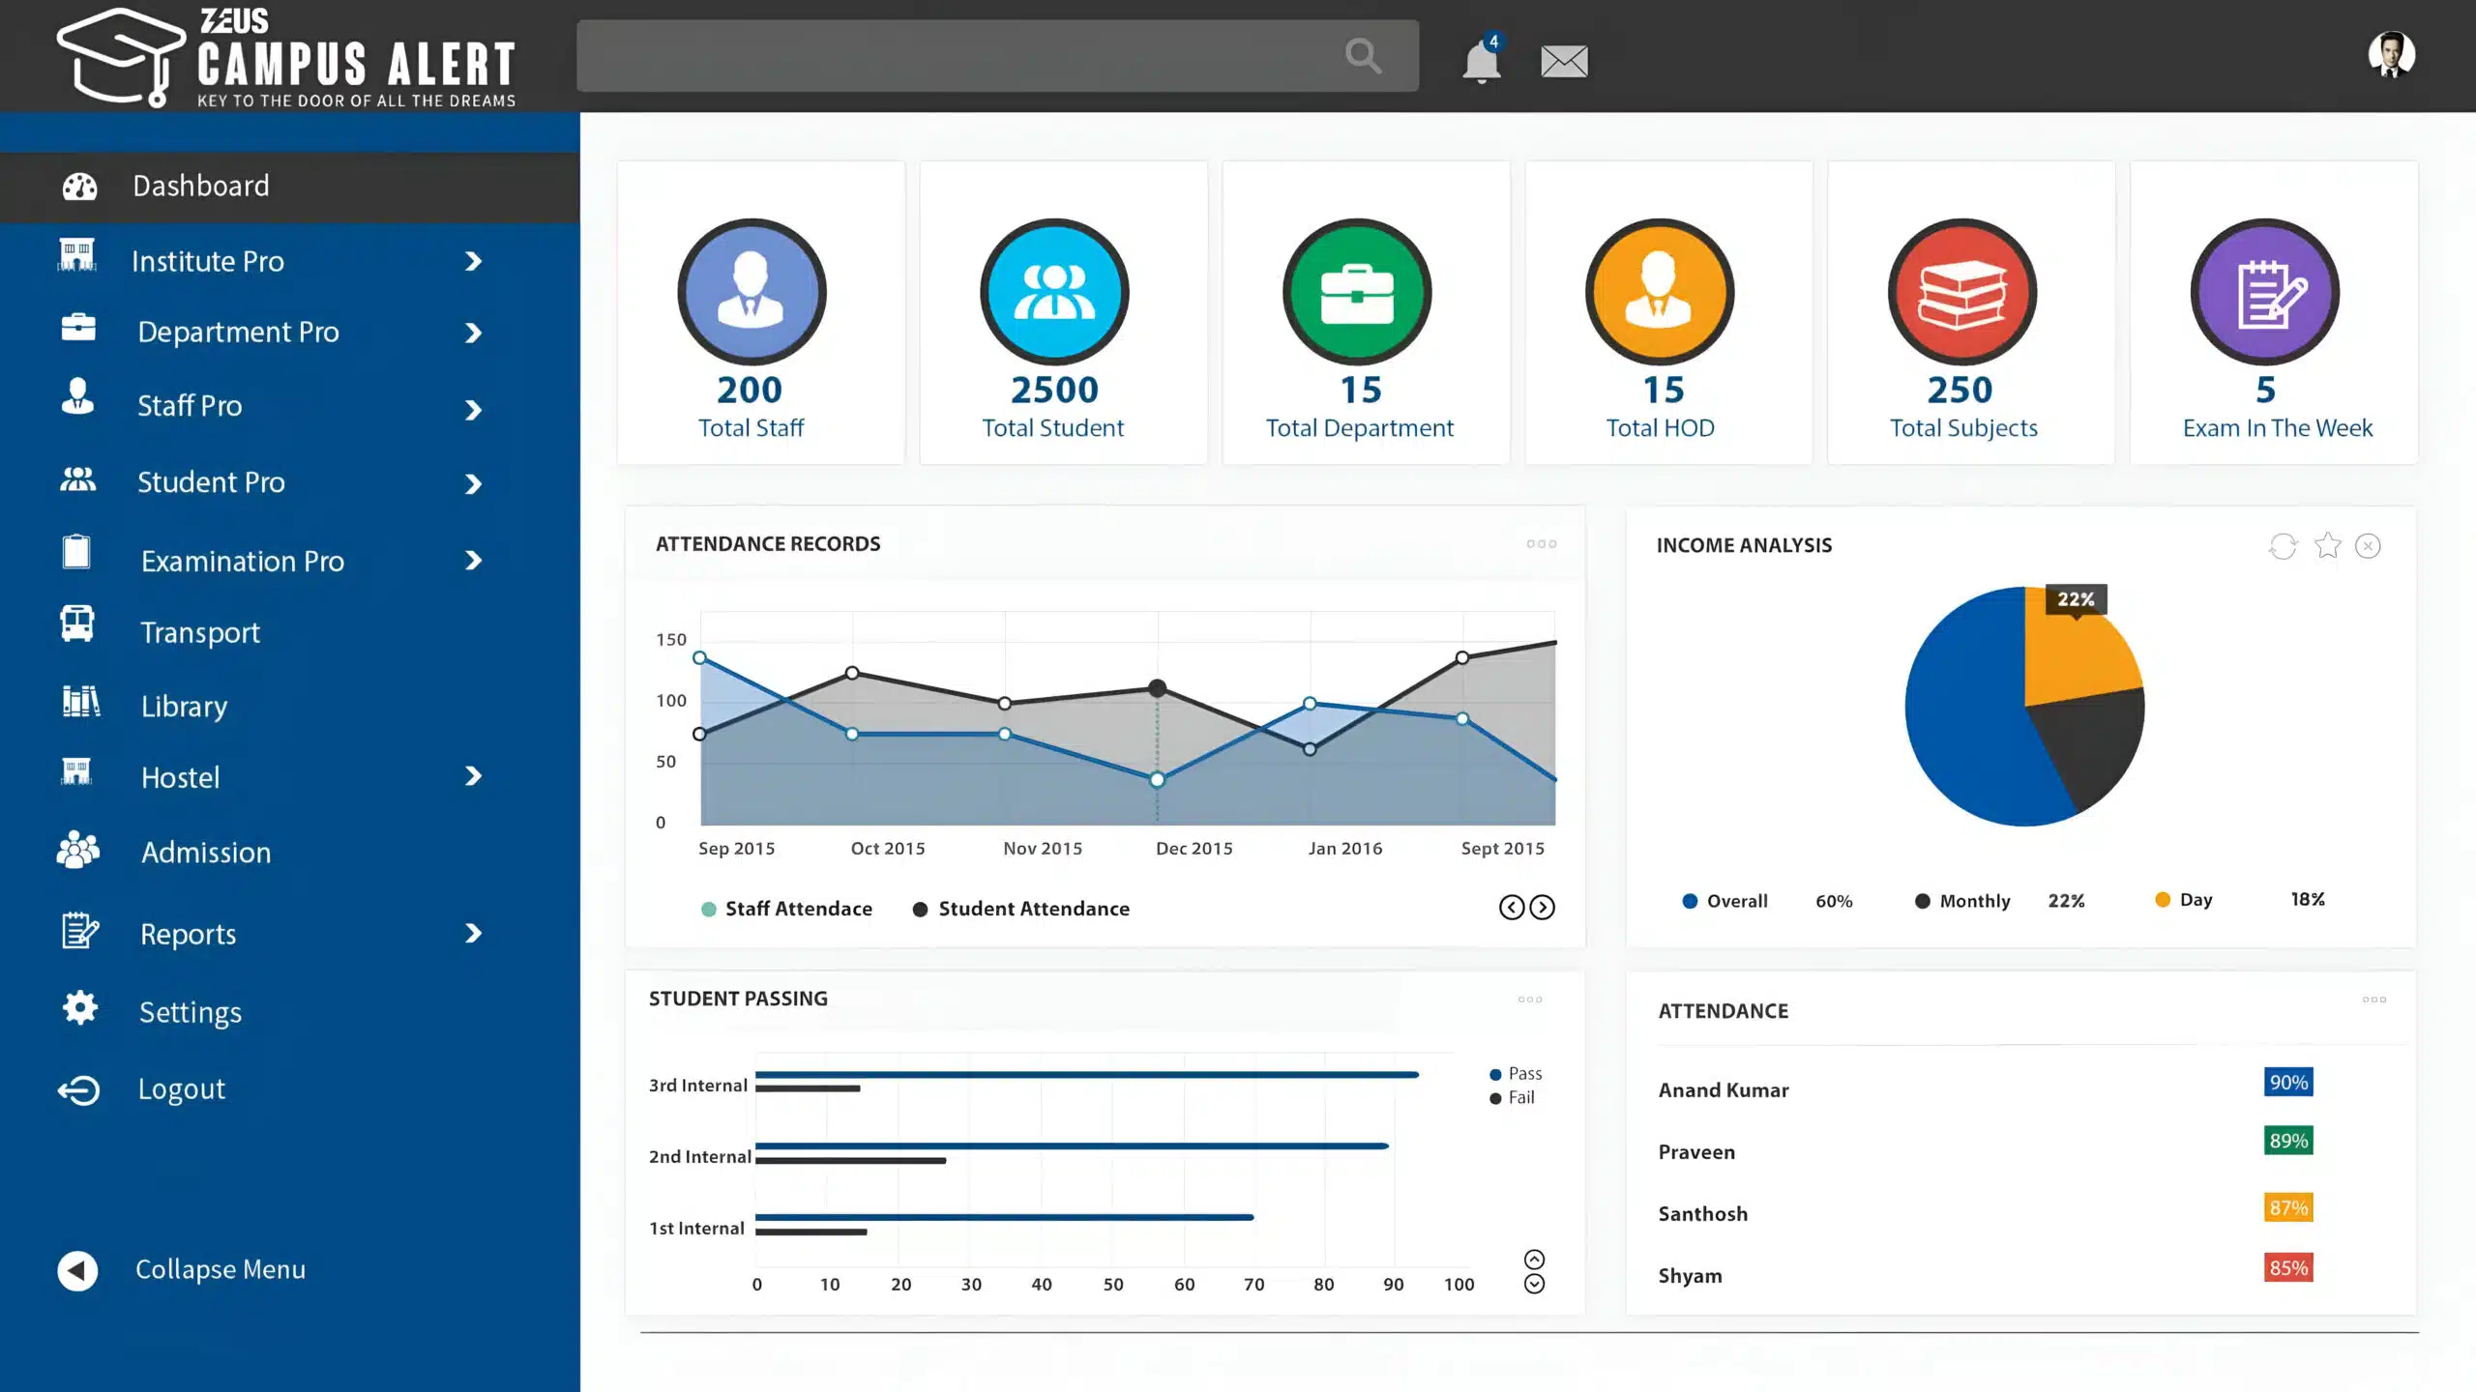2476x1392 pixels.
Task: Click the Logout option
Action: tap(180, 1088)
